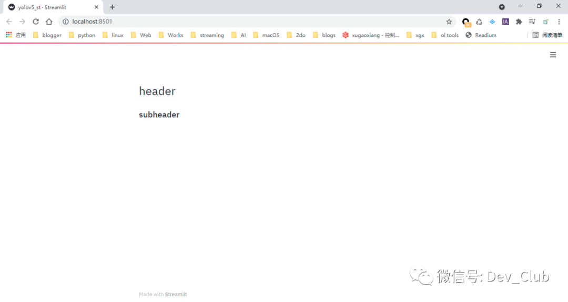Open the Readium bookmark
Image resolution: width=568 pixels, height=302 pixels.
pos(481,35)
